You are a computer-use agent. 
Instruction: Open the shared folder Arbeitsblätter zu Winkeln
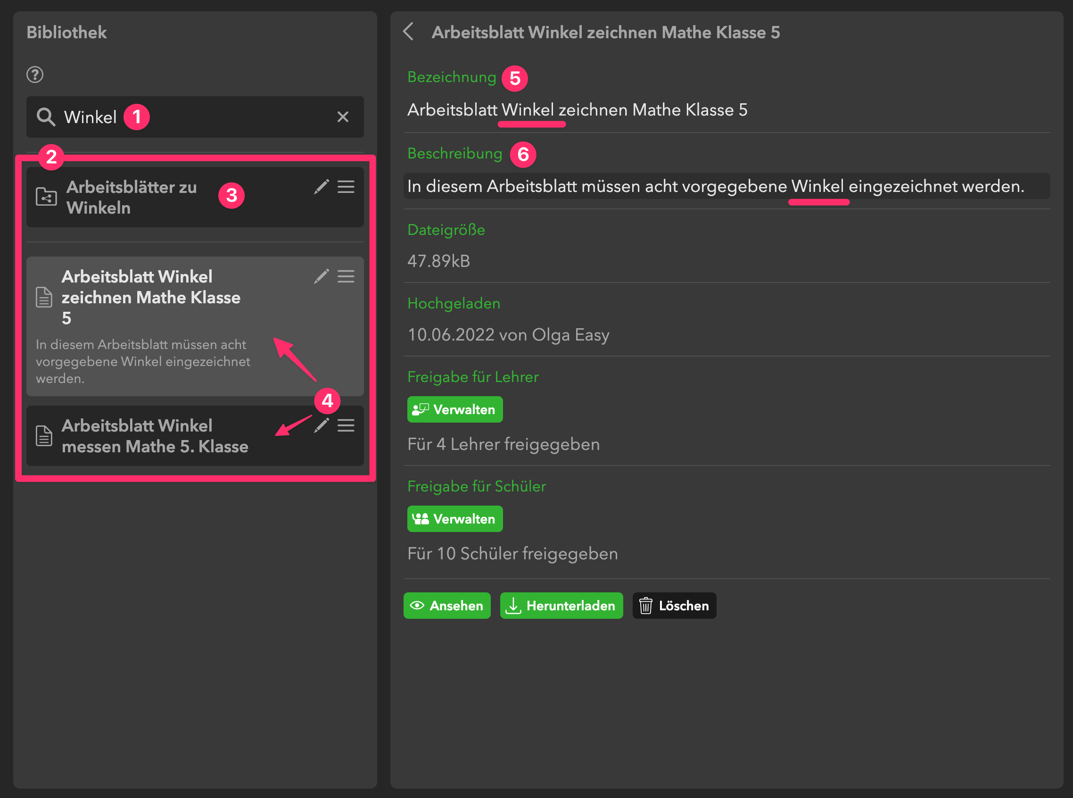[x=132, y=198]
